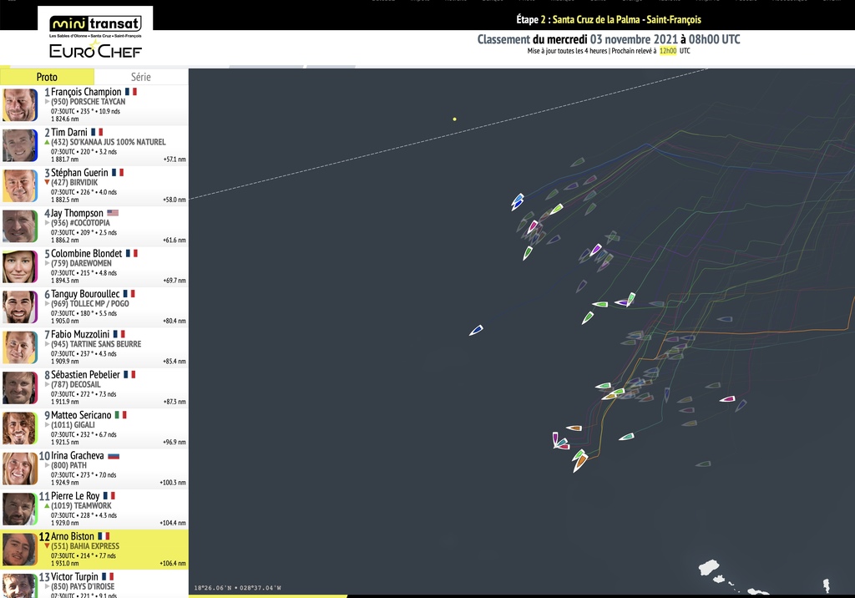Click boat name "(551) BAHIA EXPRESS"
Image resolution: width=855 pixels, height=598 pixels.
85,546
